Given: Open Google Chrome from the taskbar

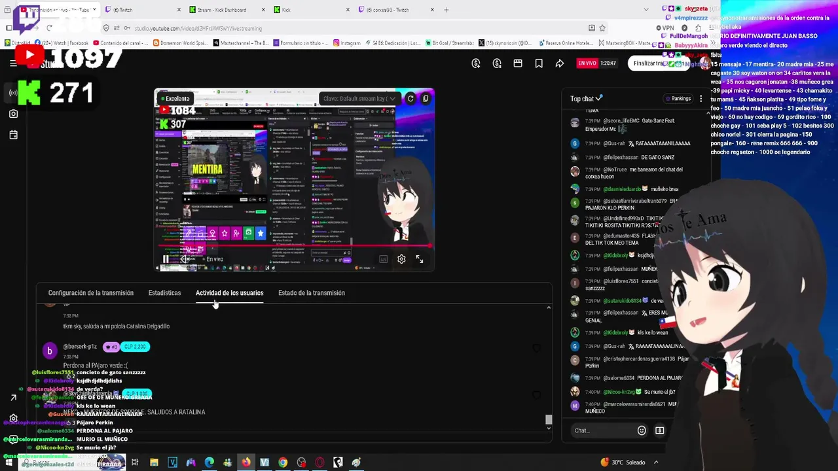Looking at the screenshot, I should click(283, 462).
